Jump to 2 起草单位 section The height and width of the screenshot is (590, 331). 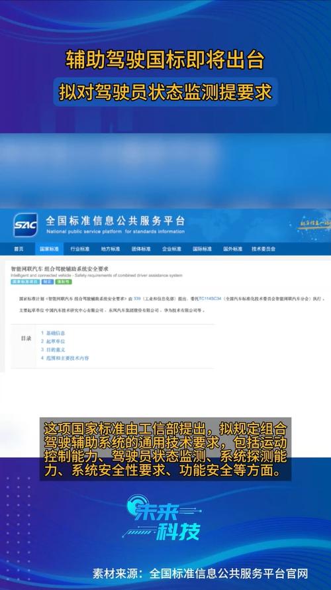coord(53,341)
